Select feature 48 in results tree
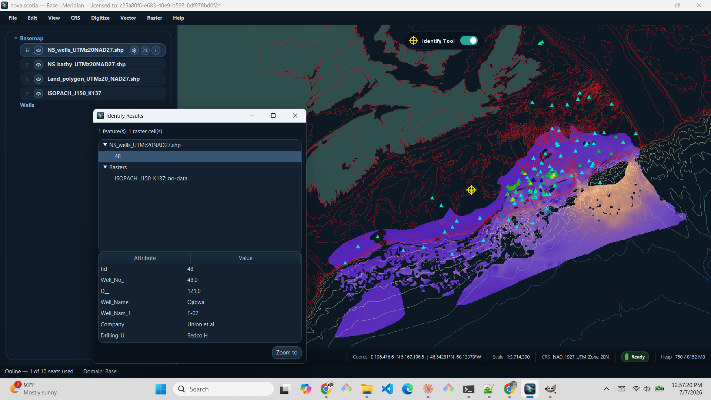 pos(200,156)
